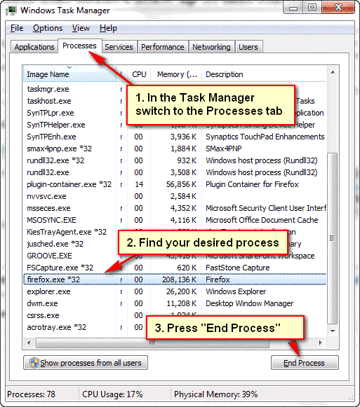Screen dimensions: 360x407
Task: Select the firefox.exe *32 process
Action: coord(175,280)
